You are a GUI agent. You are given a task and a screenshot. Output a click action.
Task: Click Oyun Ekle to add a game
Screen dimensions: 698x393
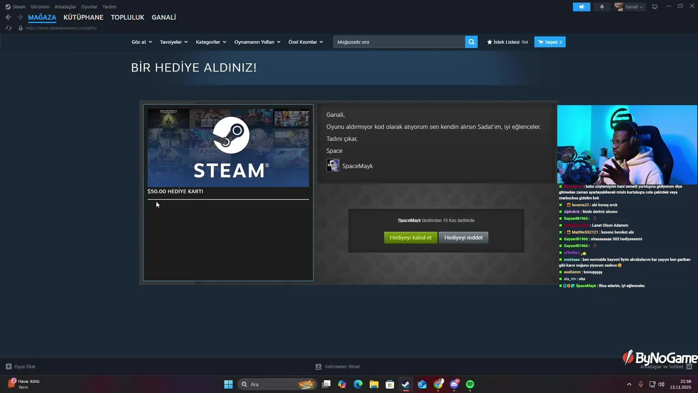click(21, 367)
